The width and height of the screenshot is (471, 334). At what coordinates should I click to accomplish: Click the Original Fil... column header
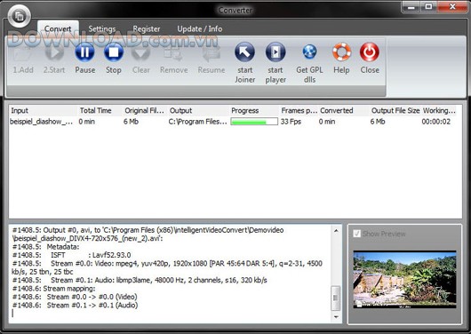pyautogui.click(x=145, y=110)
